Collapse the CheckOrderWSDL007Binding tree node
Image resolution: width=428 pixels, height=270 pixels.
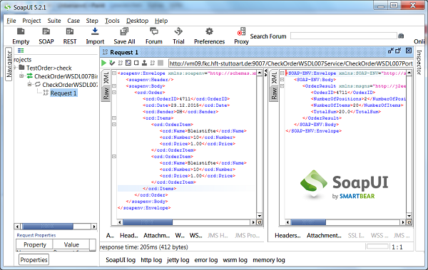[21, 76]
